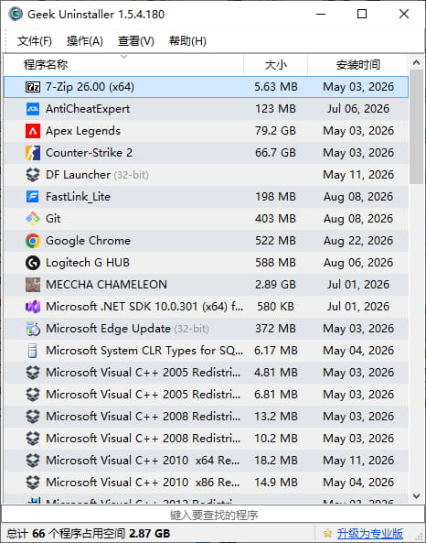The image size is (426, 543).
Task: Click the Geek Uninstaller title bar logo
Action: click(x=16, y=15)
